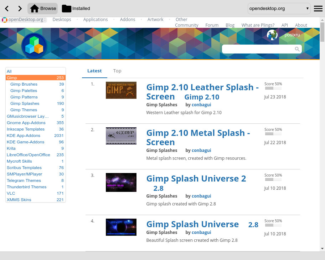Open the API link
This screenshot has width=325, height=260.
pyautogui.click(x=285, y=25)
